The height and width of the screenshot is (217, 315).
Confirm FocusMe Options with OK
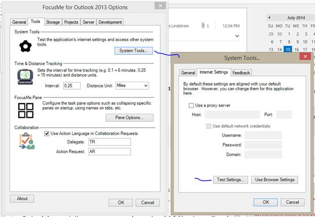[x=121, y=202]
